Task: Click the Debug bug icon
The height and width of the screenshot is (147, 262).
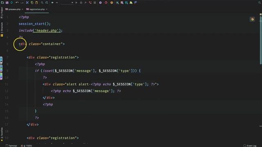Action: tap(81, 3)
